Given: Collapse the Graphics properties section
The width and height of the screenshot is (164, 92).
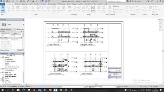Looking at the screenshot, I should (x=22, y=31).
